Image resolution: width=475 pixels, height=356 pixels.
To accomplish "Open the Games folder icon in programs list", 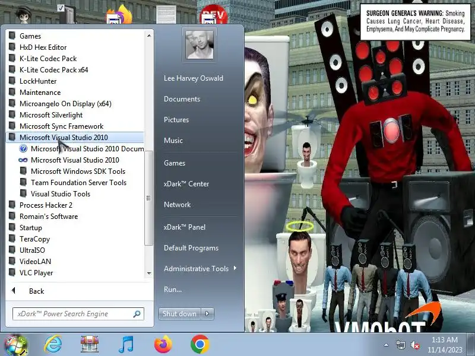I will click(x=12, y=36).
